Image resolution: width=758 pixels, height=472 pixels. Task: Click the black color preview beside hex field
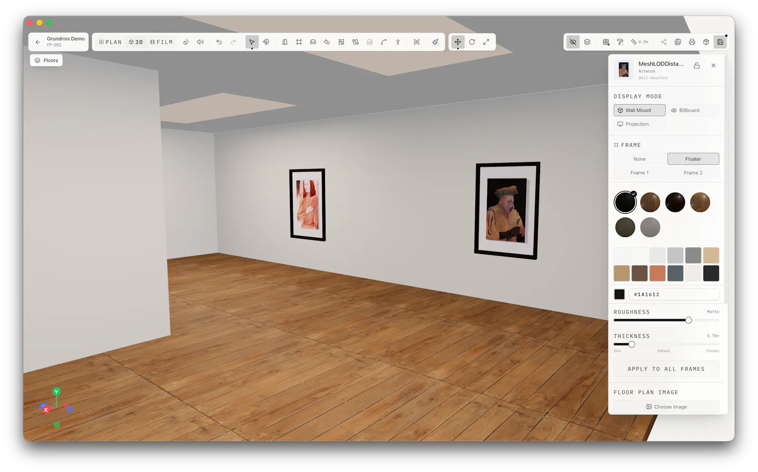[620, 294]
